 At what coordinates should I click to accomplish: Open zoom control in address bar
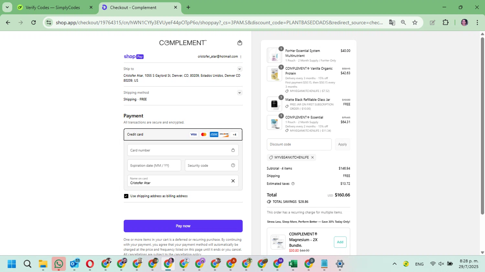coord(403,23)
